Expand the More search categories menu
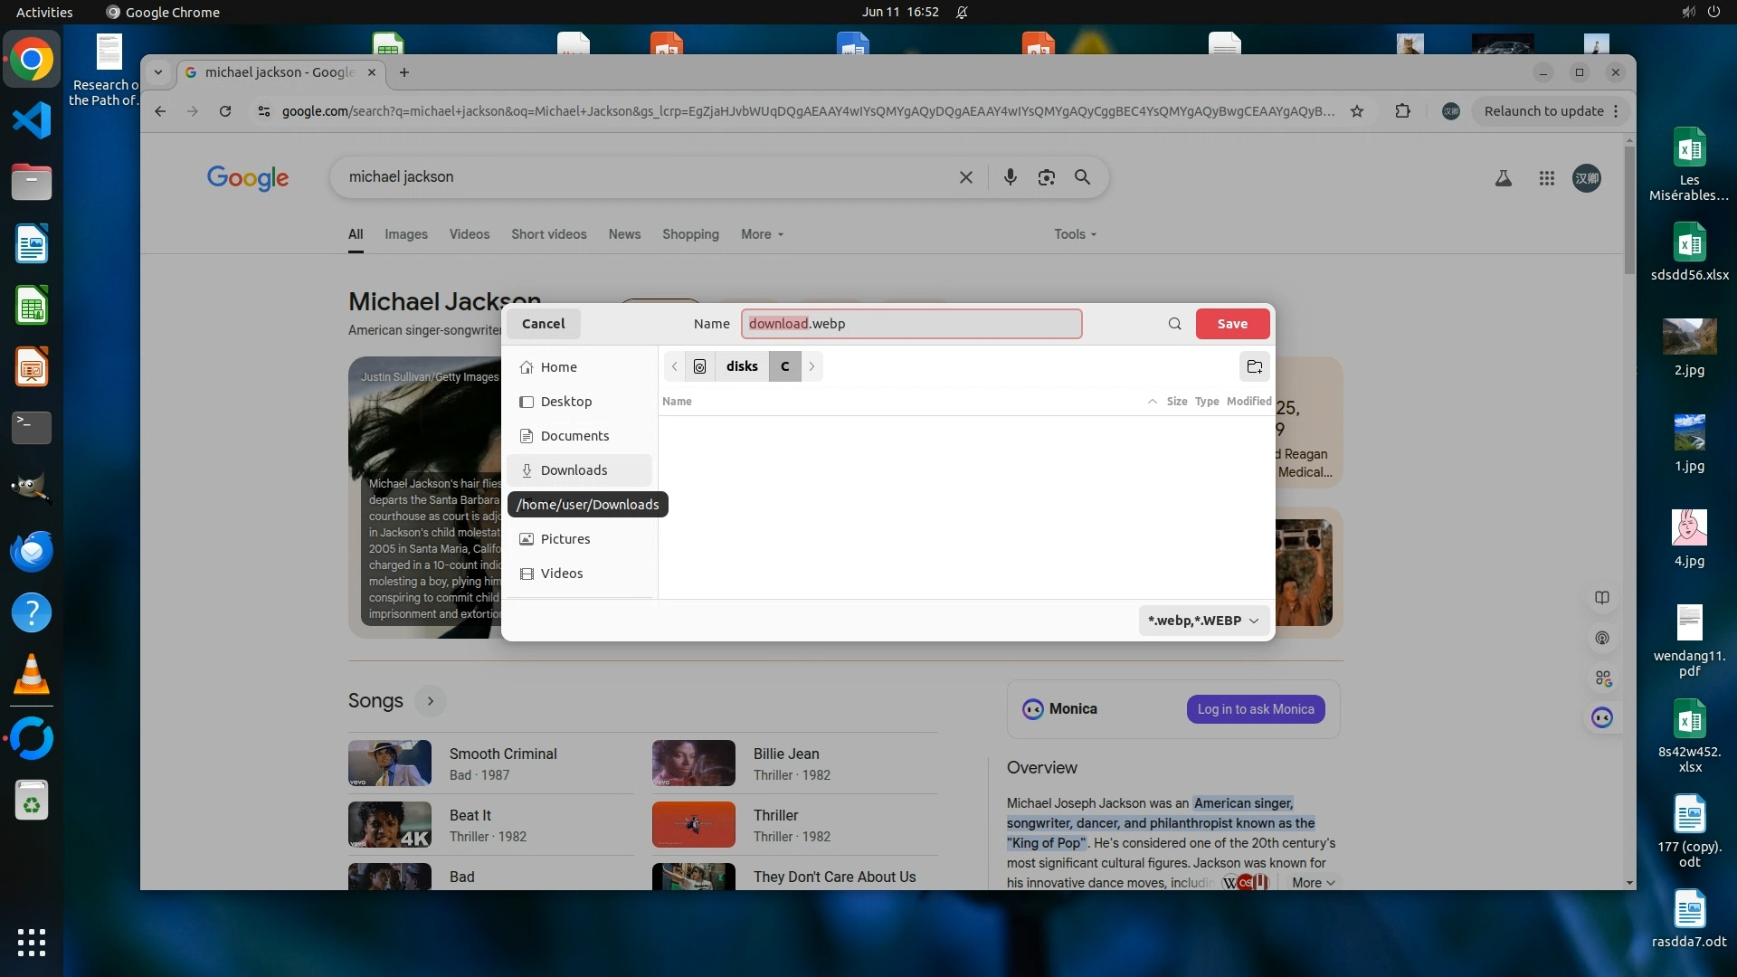Image resolution: width=1737 pixels, height=977 pixels. pos(762,234)
